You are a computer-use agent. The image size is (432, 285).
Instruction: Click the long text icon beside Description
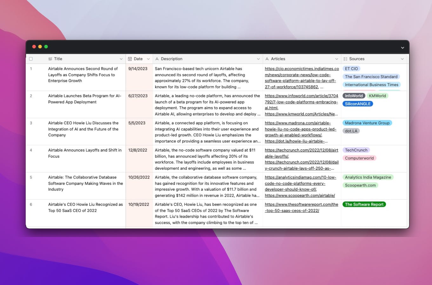(x=157, y=59)
